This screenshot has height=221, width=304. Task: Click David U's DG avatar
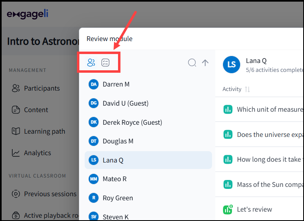click(94, 103)
